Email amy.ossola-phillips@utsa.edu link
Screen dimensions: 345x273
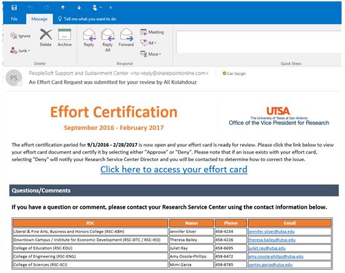click(x=276, y=257)
